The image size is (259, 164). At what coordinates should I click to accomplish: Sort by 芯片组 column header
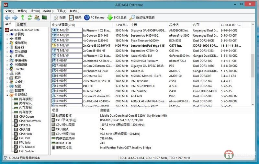[179, 25]
